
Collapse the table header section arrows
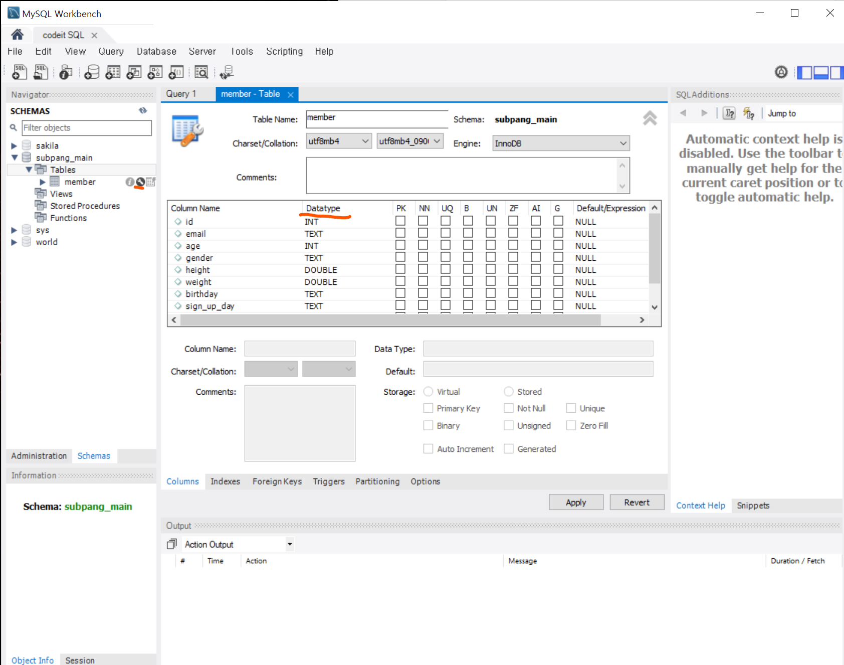pyautogui.click(x=650, y=118)
